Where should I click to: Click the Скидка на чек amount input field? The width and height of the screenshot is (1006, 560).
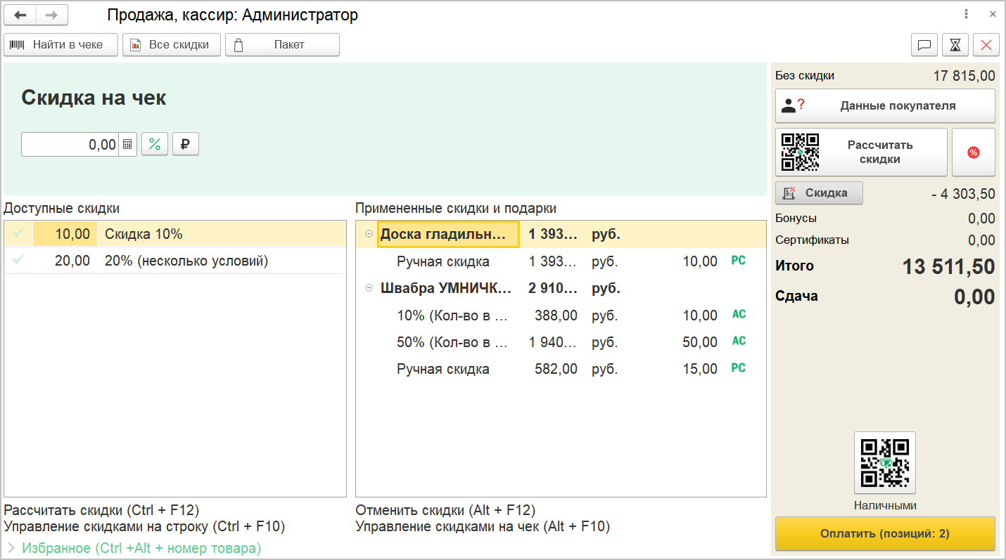70,145
